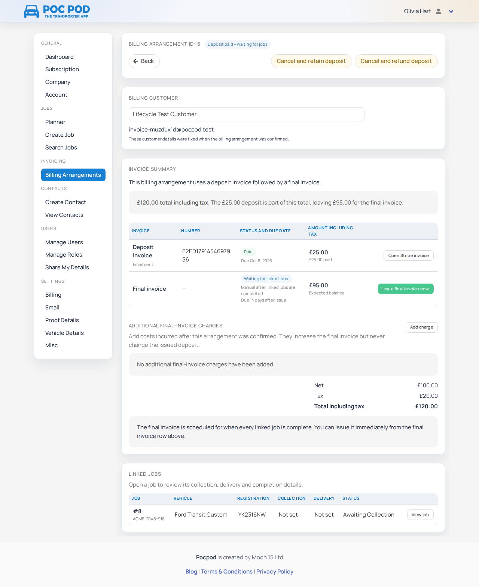Open the Stripe invoice
The height and width of the screenshot is (587, 479).
coord(408,255)
